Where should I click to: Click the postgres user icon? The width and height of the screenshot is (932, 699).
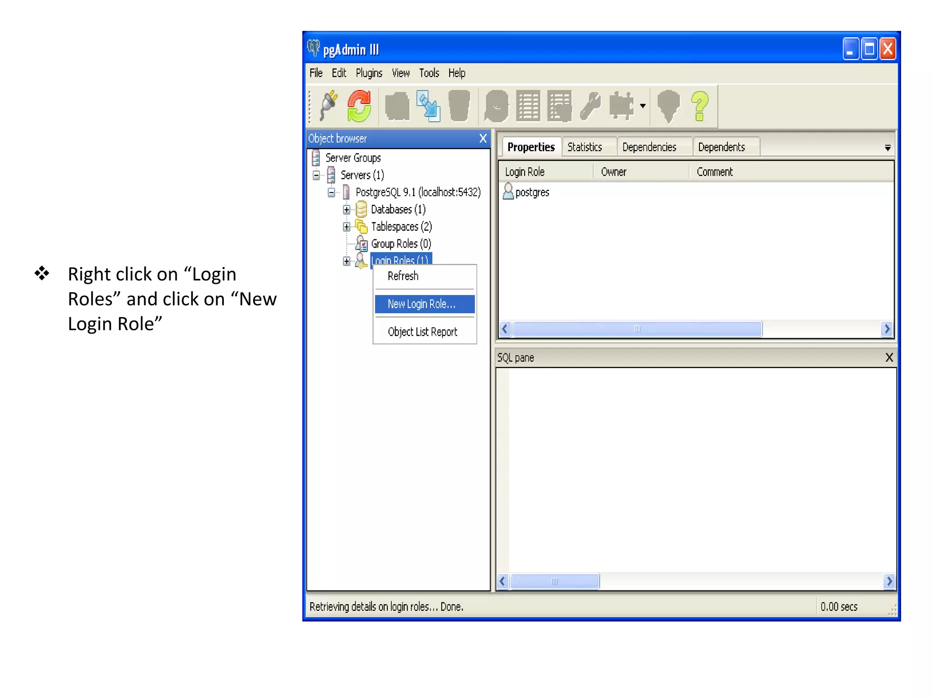point(508,191)
